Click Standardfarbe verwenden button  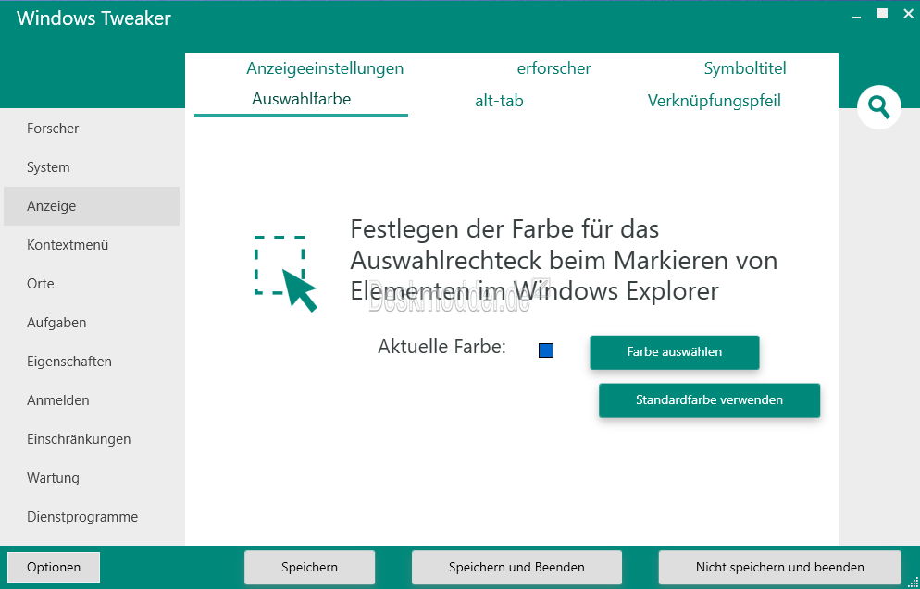click(709, 400)
